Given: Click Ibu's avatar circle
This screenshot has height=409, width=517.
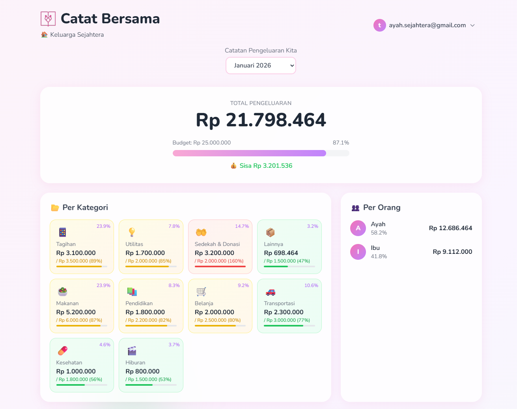Looking at the screenshot, I should 358,251.
